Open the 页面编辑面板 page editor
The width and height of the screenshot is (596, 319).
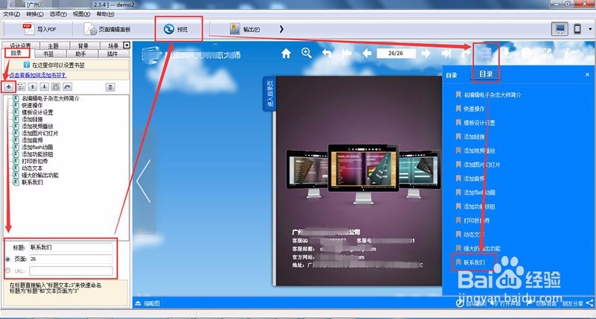click(107, 29)
